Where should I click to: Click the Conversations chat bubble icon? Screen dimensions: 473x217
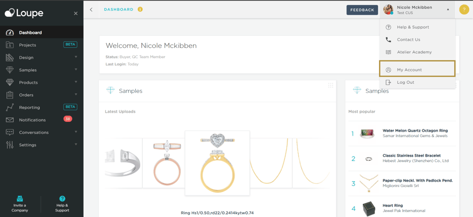pos(10,132)
